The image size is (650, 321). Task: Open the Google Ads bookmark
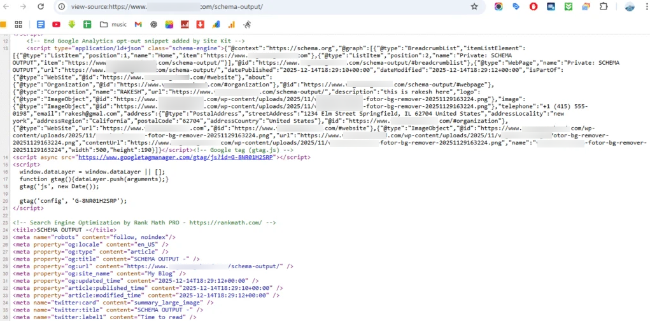(216, 24)
